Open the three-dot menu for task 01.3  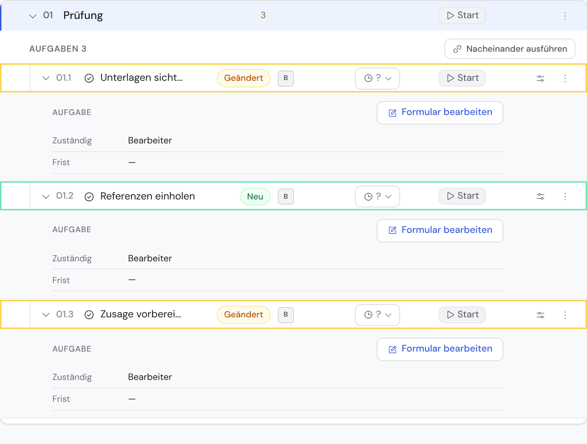565,315
